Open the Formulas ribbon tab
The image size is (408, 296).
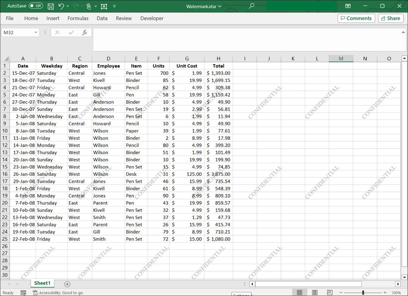78,18
